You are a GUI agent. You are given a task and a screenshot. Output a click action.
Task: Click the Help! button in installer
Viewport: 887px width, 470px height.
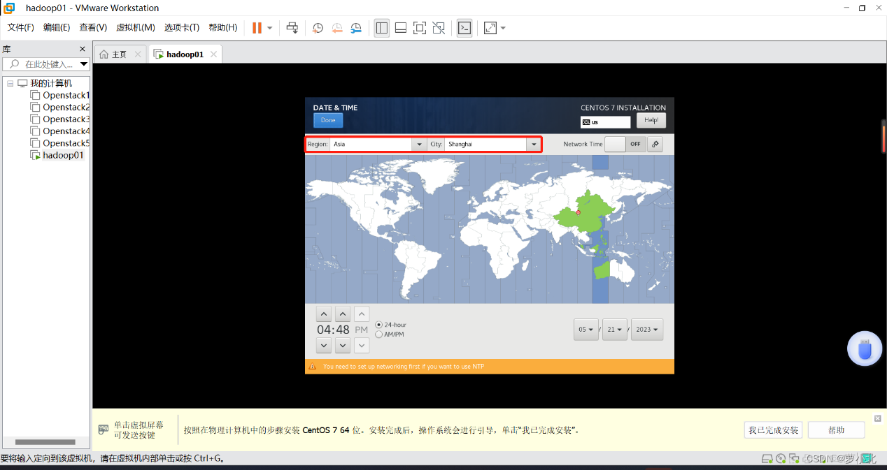(x=651, y=120)
